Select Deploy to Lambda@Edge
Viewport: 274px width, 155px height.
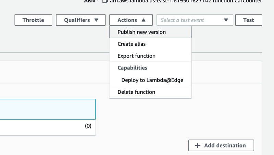click(150, 80)
